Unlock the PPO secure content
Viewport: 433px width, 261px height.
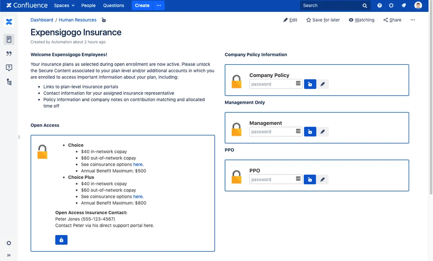click(x=310, y=180)
